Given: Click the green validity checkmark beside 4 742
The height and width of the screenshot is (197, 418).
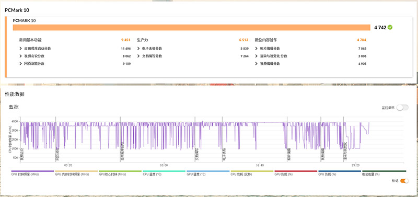Looking at the screenshot, I should 390,27.
